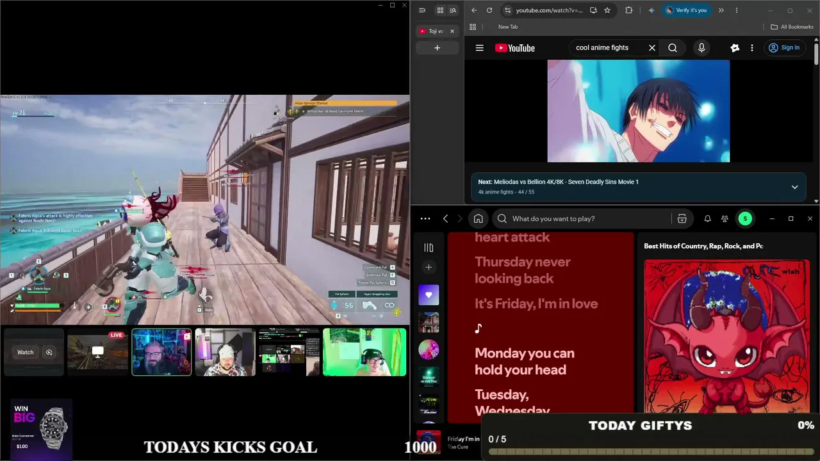This screenshot has width=820, height=461.
Task: Close the 'Toji vs' tab
Action: 452,31
